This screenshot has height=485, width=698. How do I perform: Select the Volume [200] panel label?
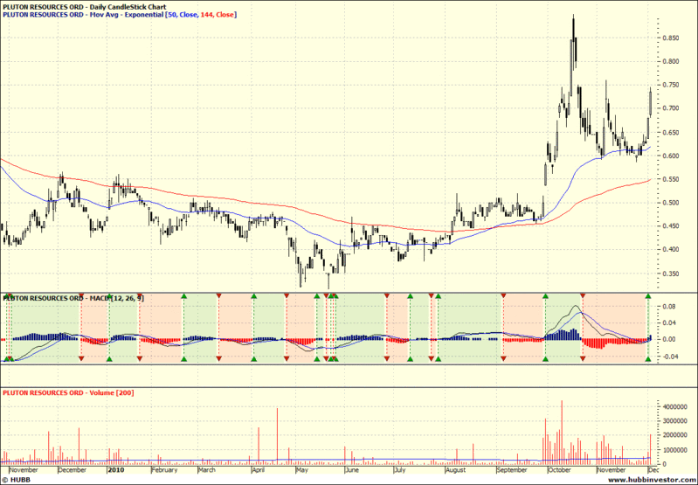click(68, 393)
